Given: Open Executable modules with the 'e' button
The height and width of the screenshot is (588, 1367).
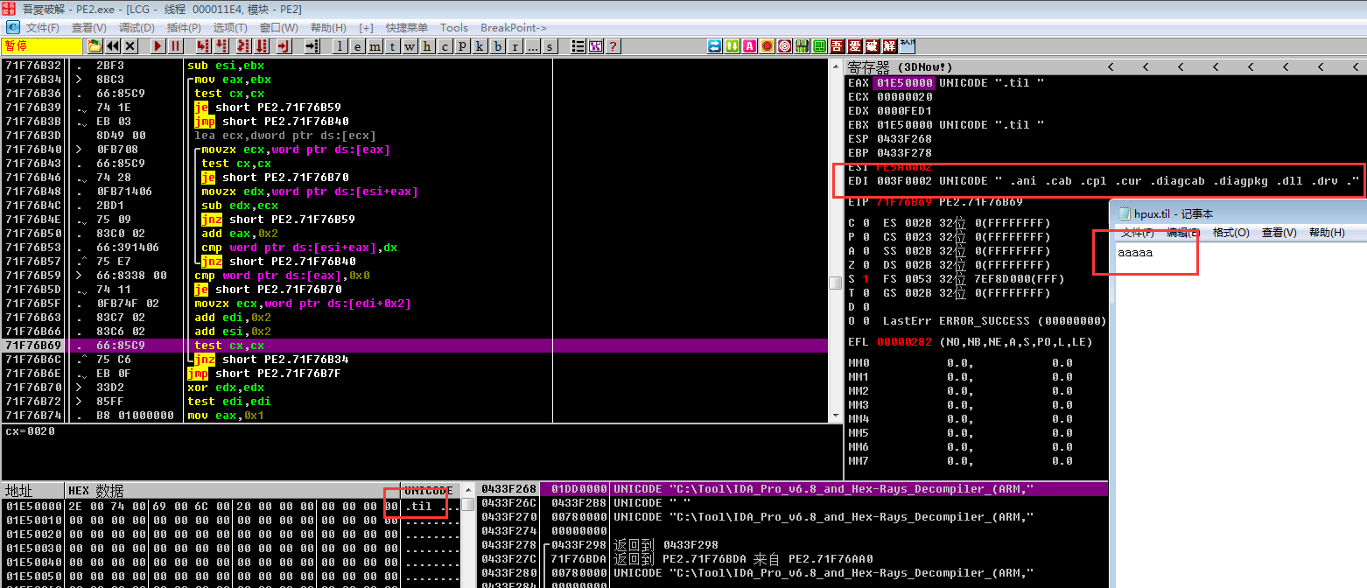Looking at the screenshot, I should tap(357, 46).
